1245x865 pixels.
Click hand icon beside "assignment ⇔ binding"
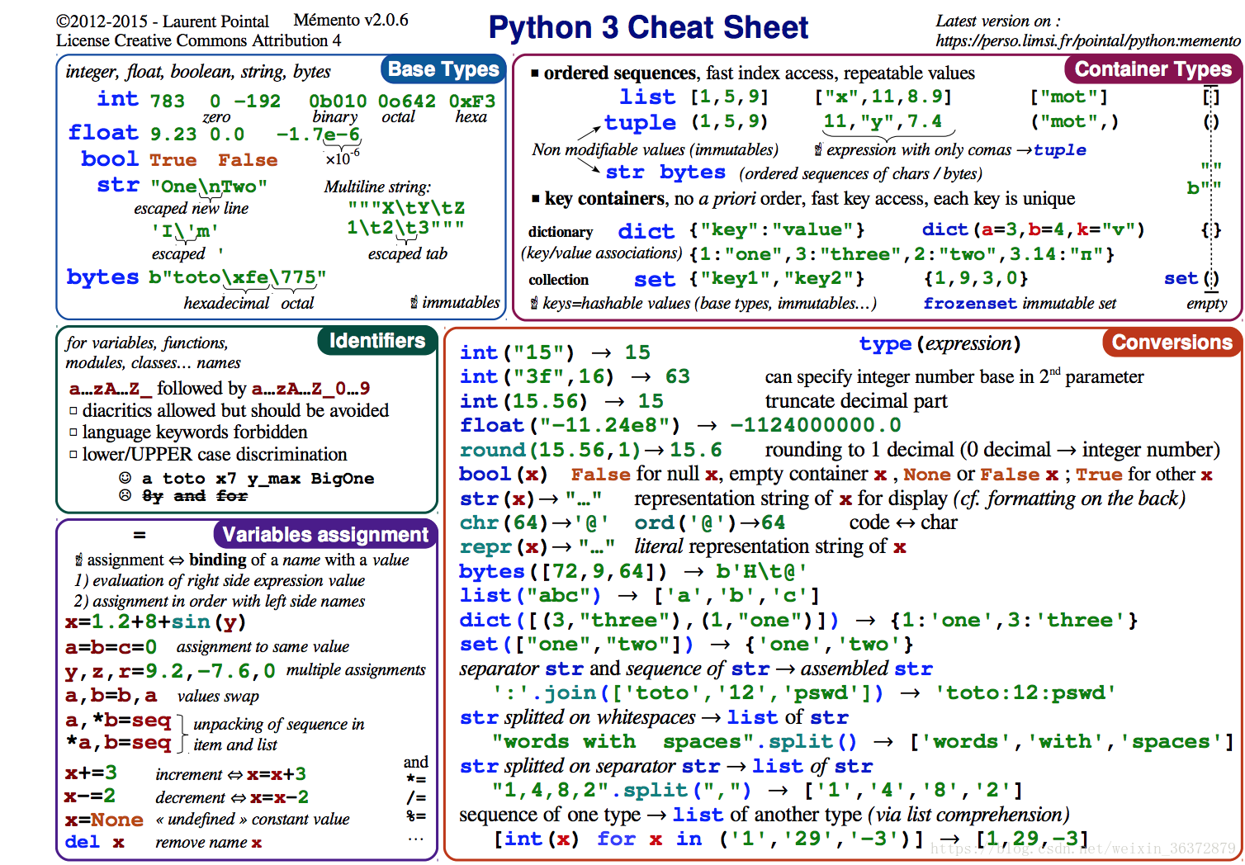tap(78, 560)
